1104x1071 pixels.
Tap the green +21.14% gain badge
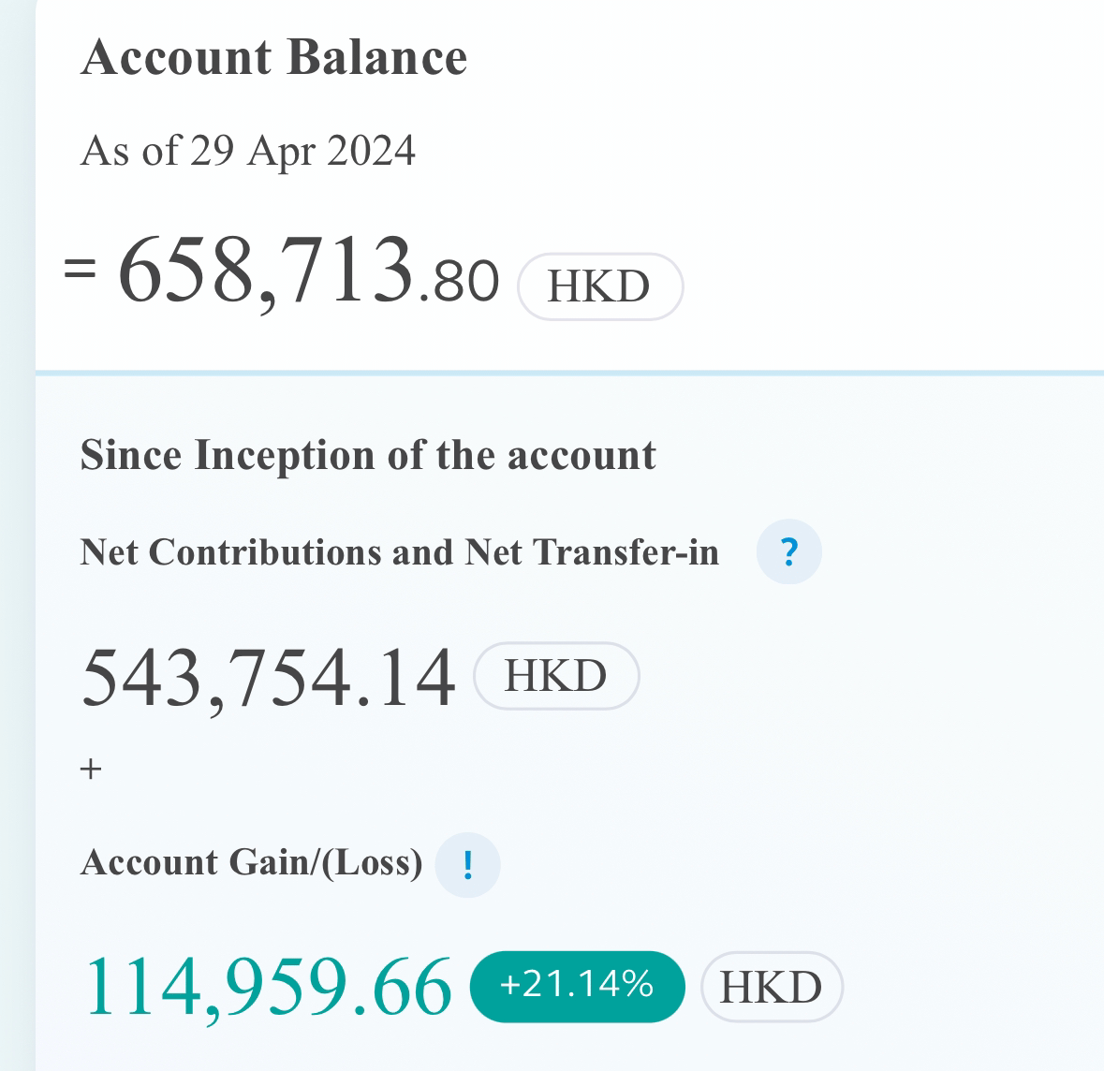pyautogui.click(x=578, y=987)
